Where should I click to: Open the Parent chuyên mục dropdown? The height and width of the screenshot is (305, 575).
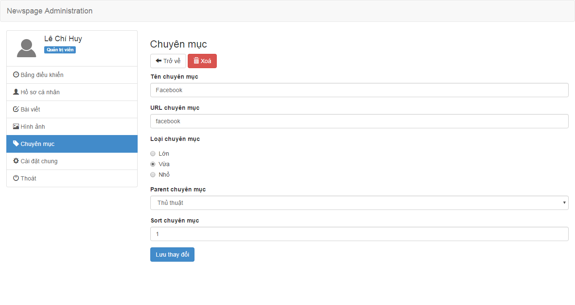click(x=359, y=203)
